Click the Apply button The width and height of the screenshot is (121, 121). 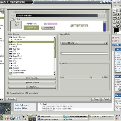[96, 99]
